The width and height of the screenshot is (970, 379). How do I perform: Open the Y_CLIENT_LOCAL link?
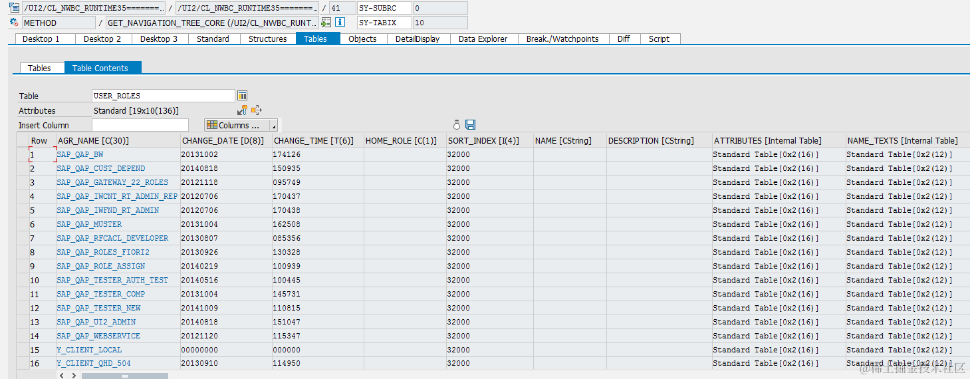point(89,350)
